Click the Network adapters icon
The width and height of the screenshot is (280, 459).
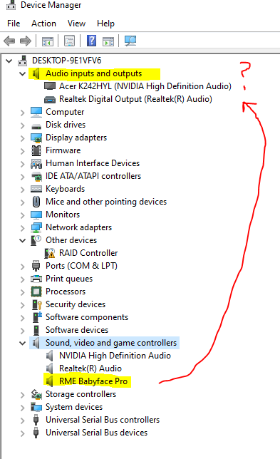click(x=36, y=227)
